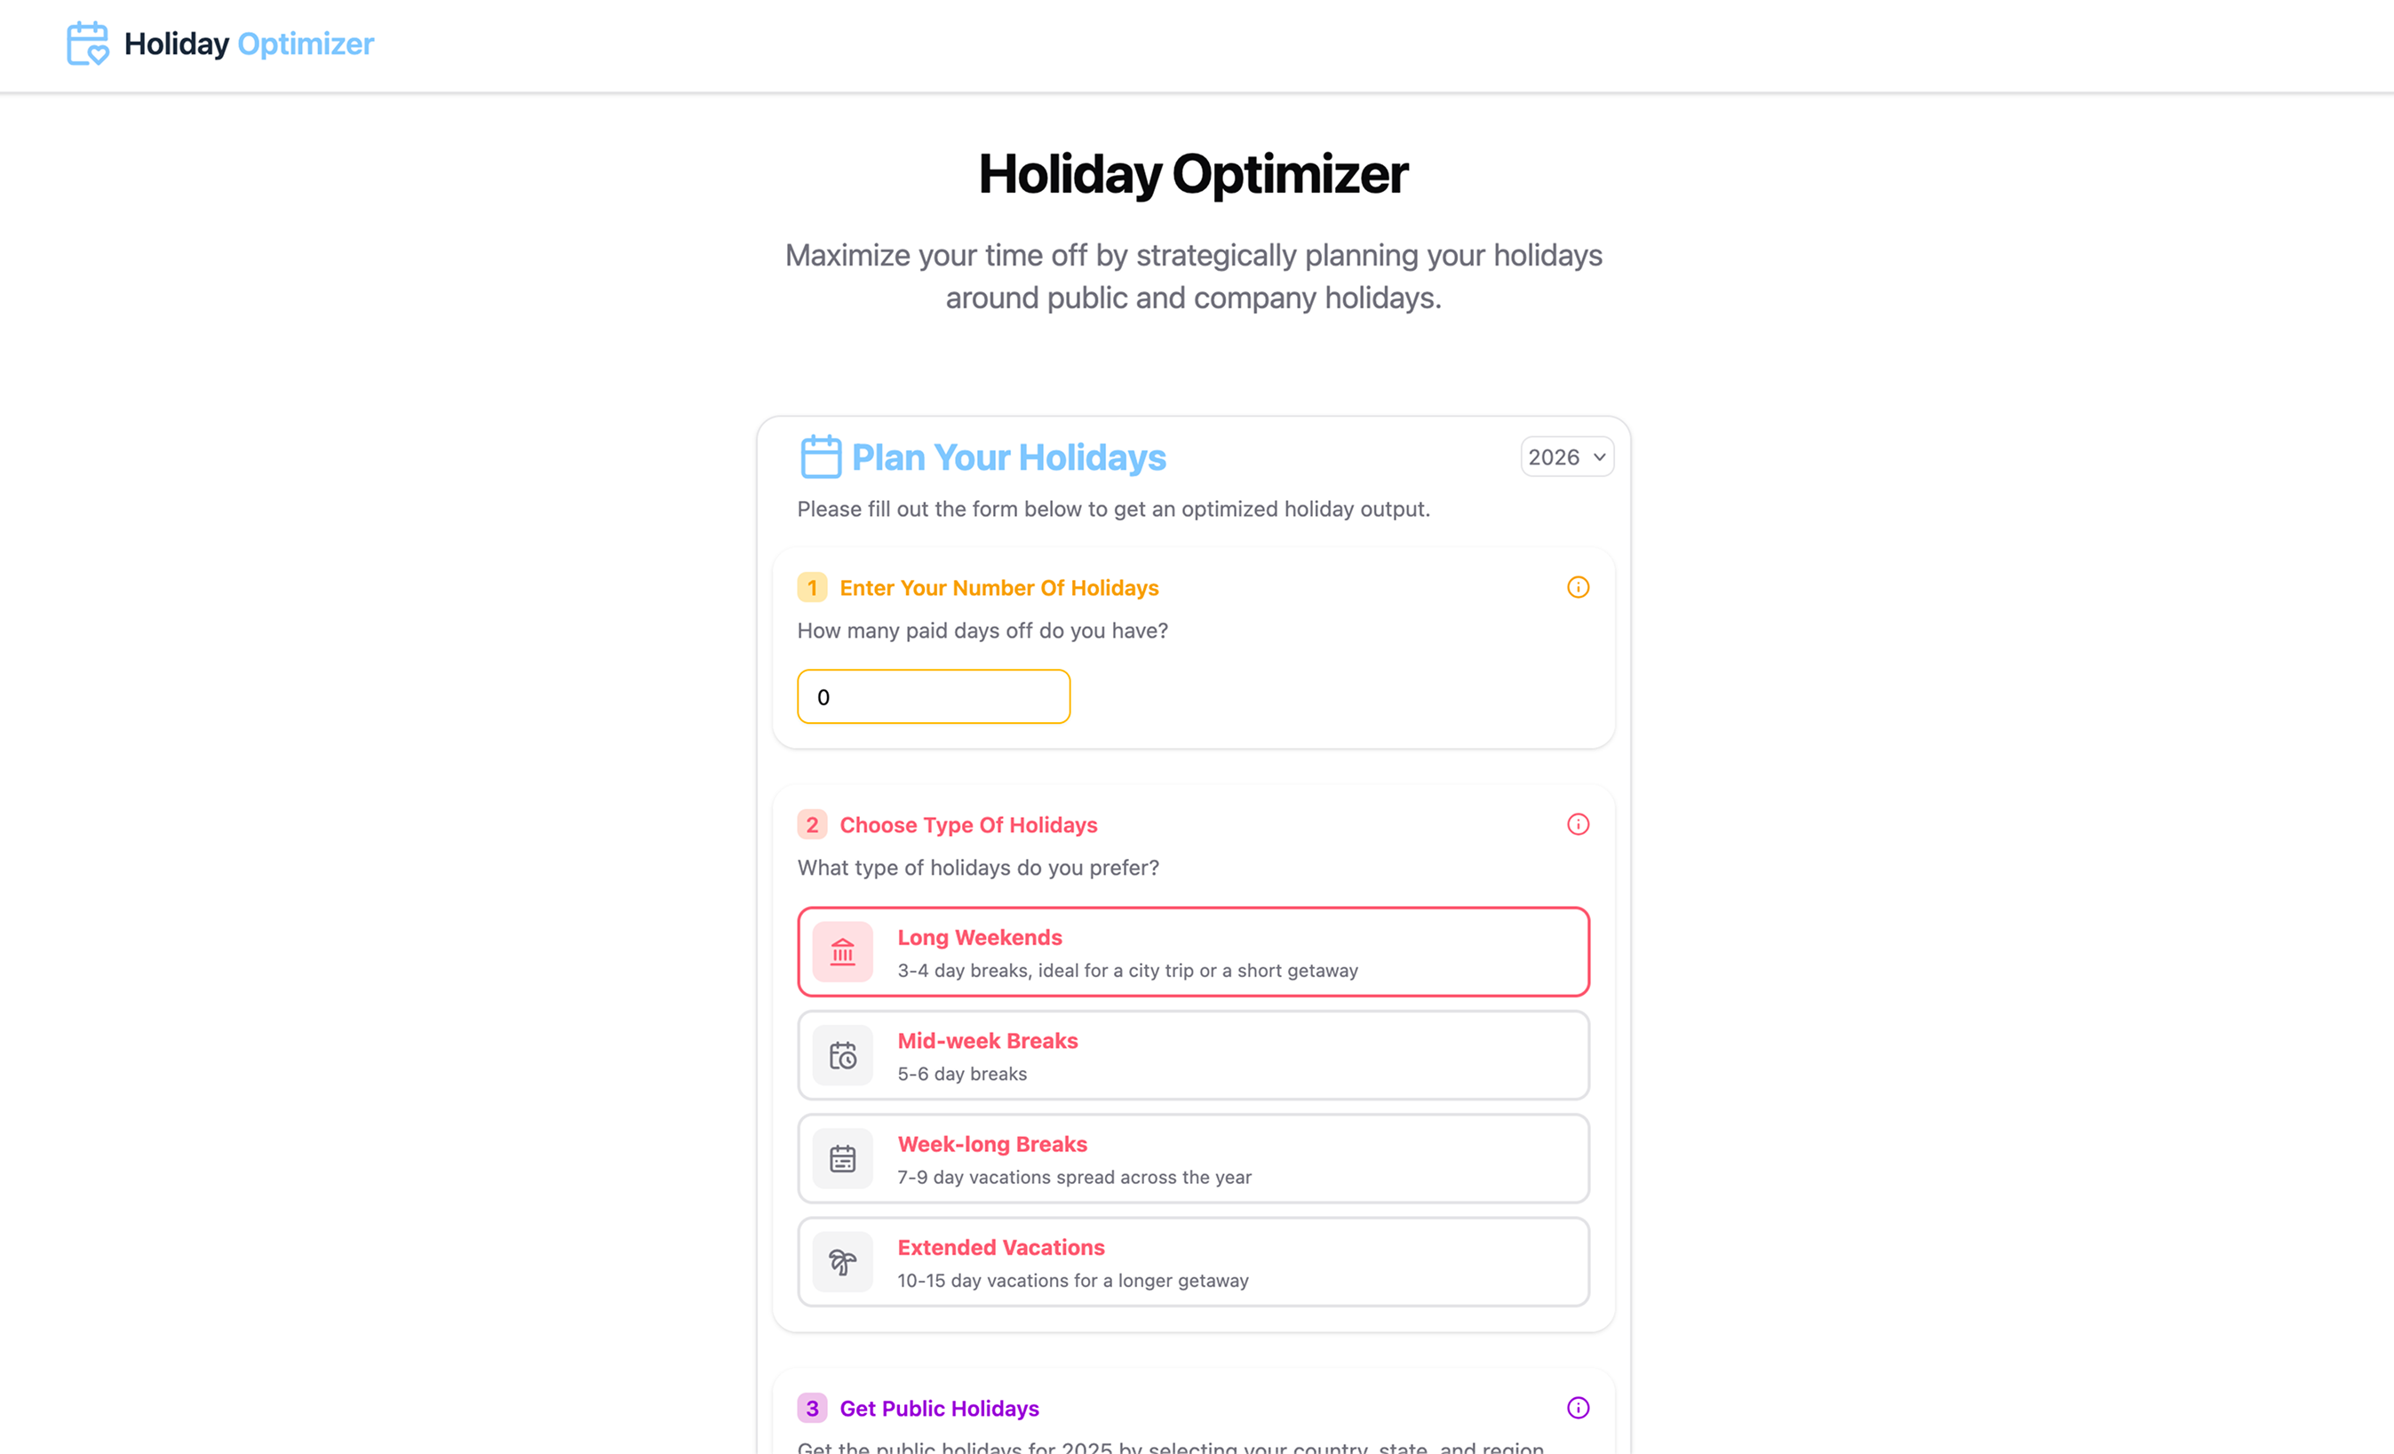Click the info icon for Choose Type Of Holidays
This screenshot has height=1454, width=2394.
point(1577,824)
